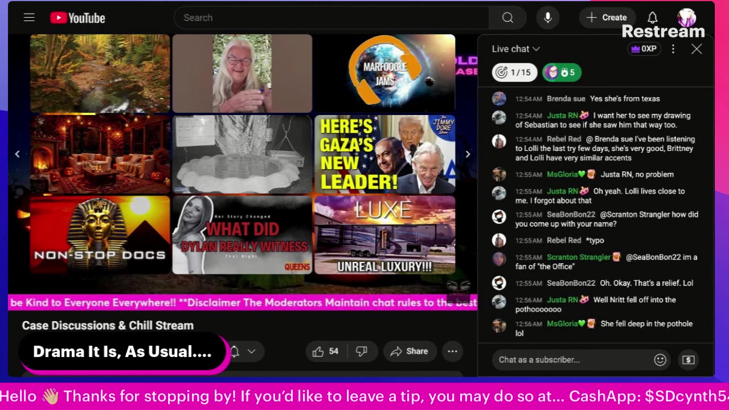Open the grayscale fountain video thumbnail
729x410 pixels.
243,154
